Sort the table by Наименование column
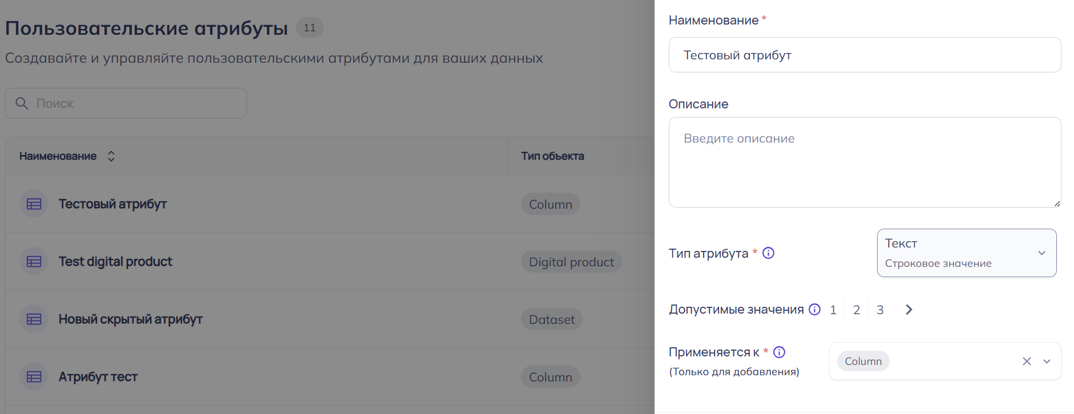 pos(111,156)
